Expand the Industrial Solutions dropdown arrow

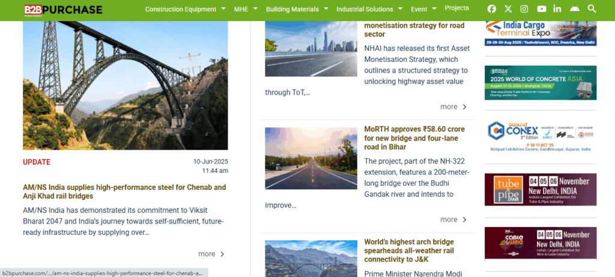[x=400, y=8]
